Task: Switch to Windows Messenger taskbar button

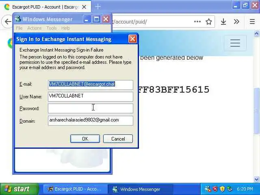Action: (140, 189)
